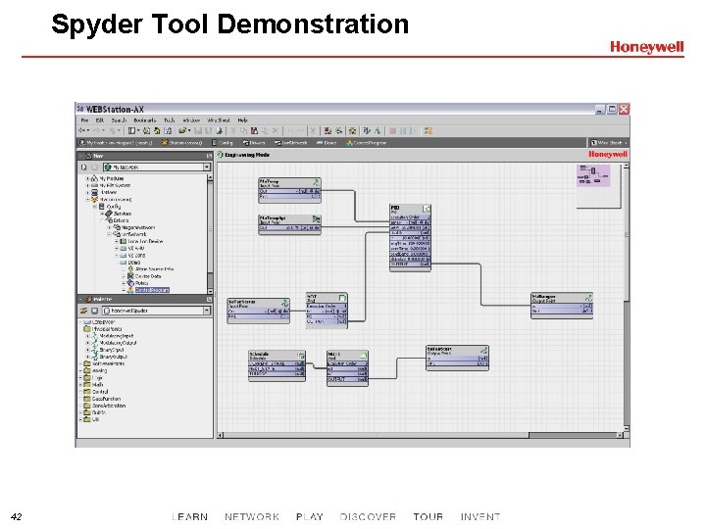
Task: Click the new tree icon in Nav panel
Action: 83,167
